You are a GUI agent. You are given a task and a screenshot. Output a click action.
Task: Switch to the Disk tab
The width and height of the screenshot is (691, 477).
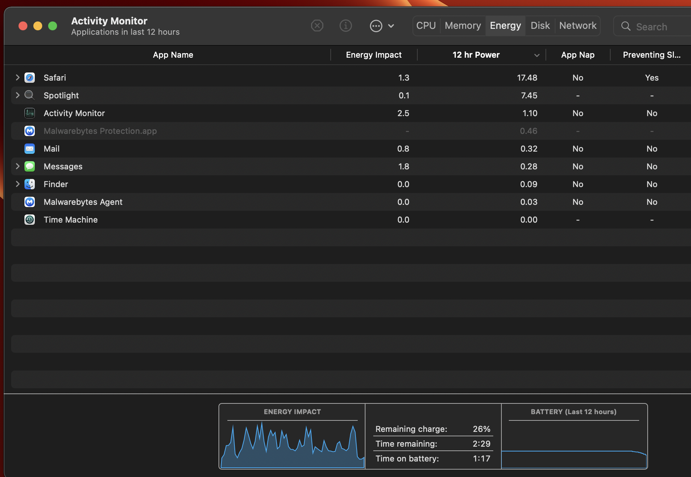[540, 26]
